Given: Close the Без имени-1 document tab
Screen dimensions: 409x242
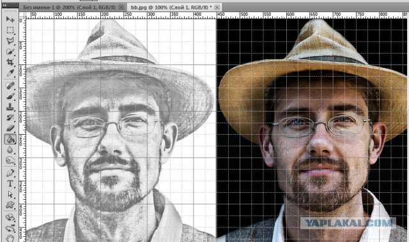Looking at the screenshot, I should [121, 8].
